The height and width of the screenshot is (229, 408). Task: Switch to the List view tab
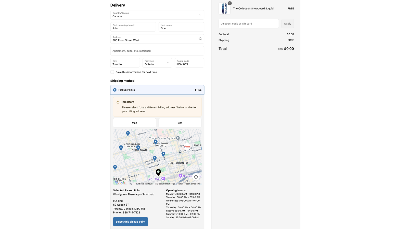coord(180,123)
